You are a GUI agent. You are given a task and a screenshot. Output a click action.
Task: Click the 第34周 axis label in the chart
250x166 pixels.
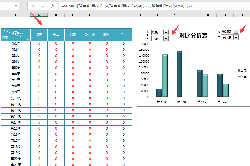click(x=222, y=102)
